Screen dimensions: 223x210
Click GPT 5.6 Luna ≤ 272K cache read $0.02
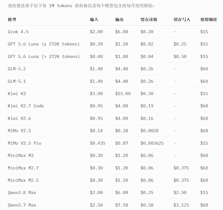(147, 44)
